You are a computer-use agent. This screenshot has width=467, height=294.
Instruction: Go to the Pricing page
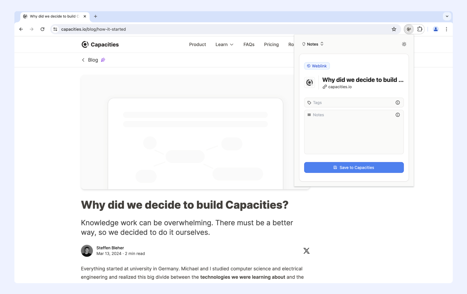(271, 45)
